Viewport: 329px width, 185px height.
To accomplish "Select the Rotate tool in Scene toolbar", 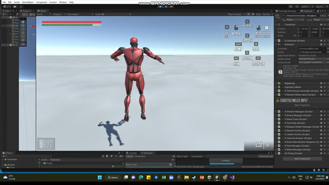I will pyautogui.click(x=23, y=29).
